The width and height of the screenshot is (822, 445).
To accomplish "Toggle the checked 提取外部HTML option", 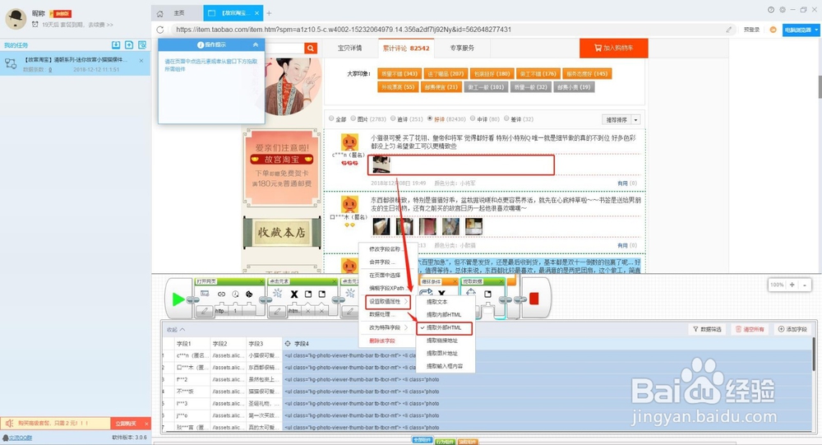I will pyautogui.click(x=444, y=328).
